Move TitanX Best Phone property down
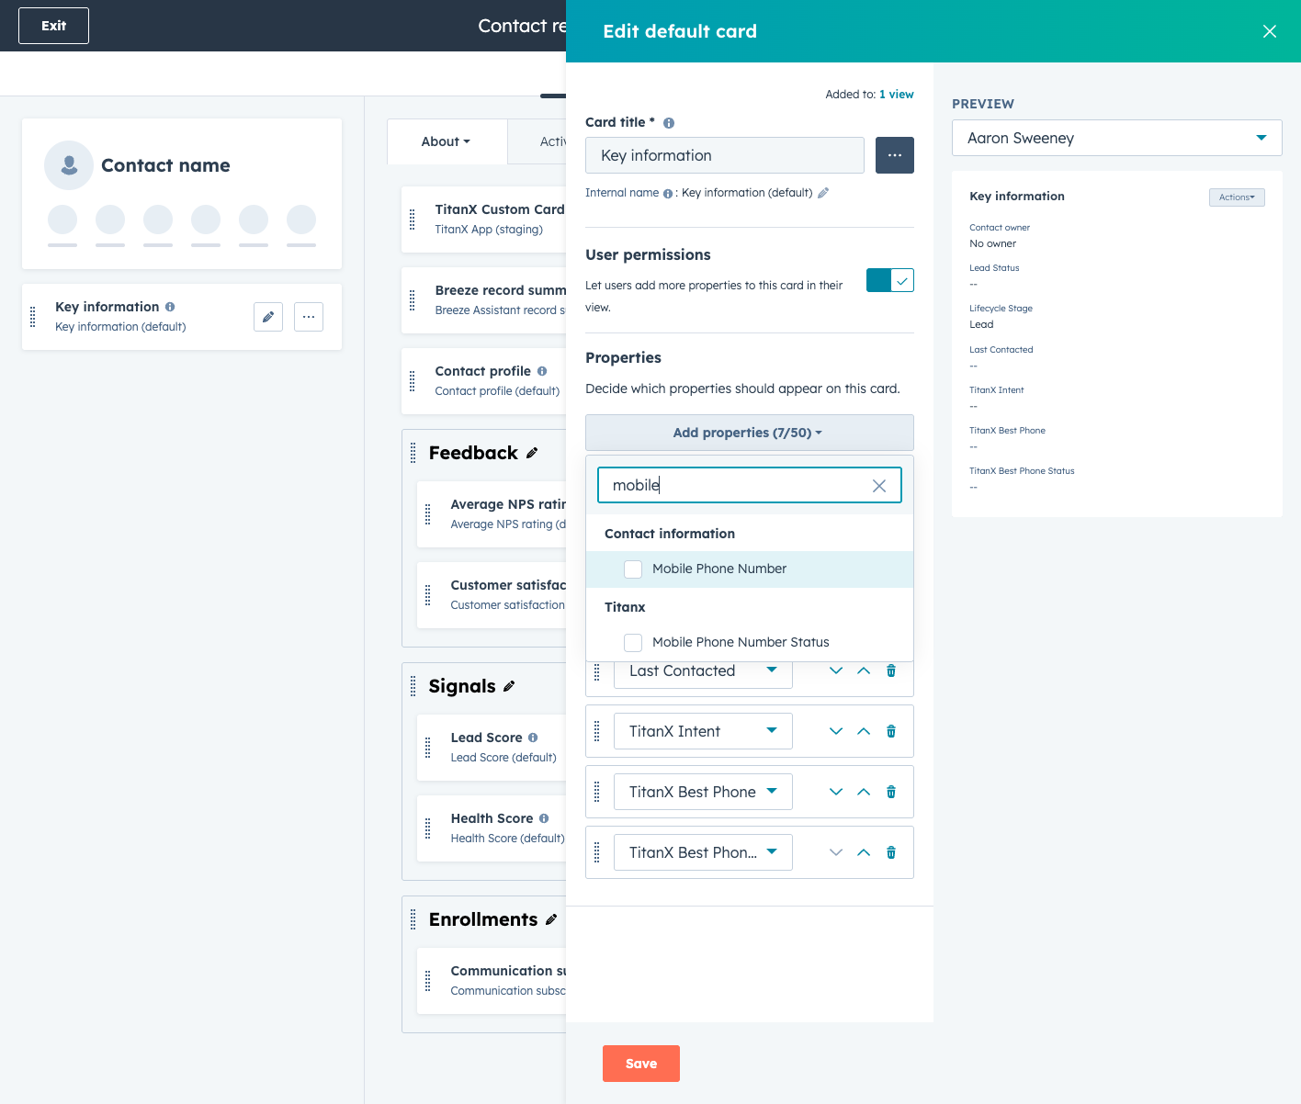Screen dimensions: 1301x1104 pyautogui.click(x=836, y=792)
